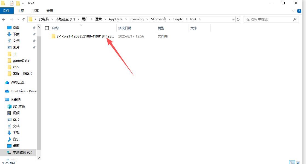
Task: Select details view icon in status bar
Action: [292, 162]
